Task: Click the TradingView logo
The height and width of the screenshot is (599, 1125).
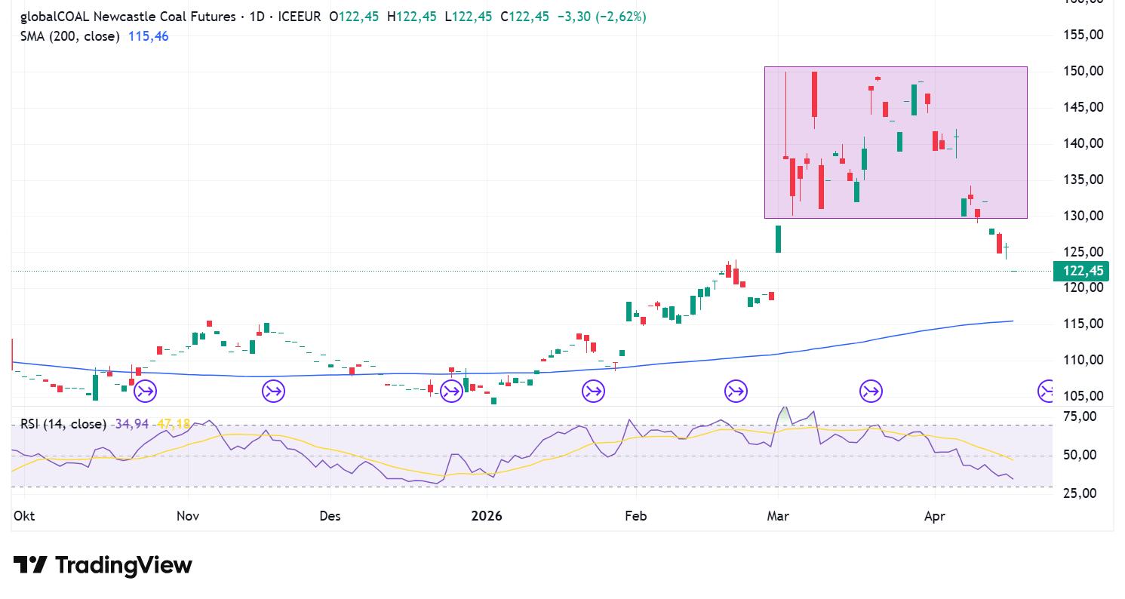Action: pyautogui.click(x=103, y=565)
